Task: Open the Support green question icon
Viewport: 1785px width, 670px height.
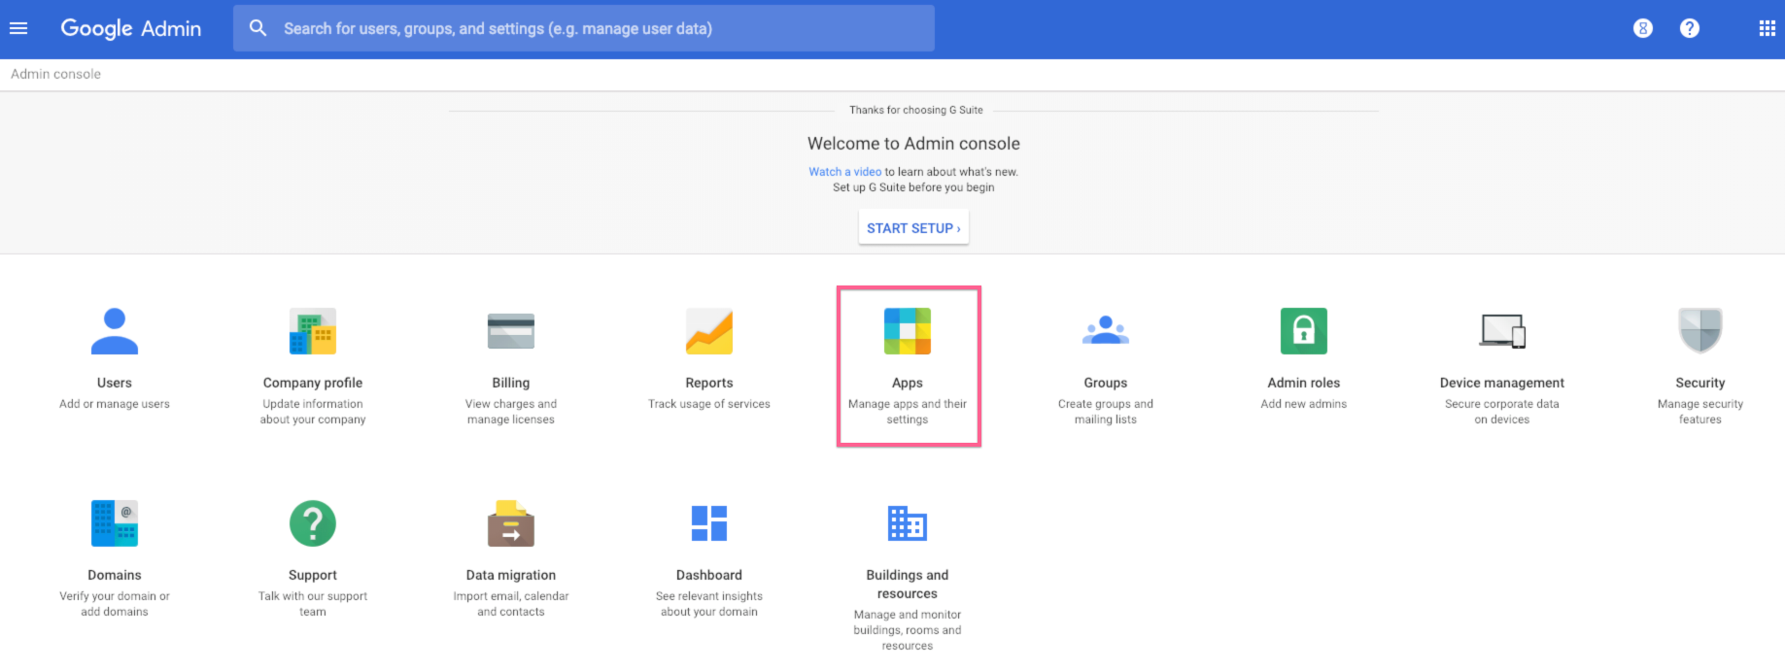Action: tap(313, 523)
